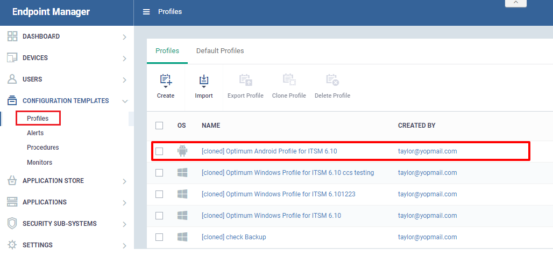
Task: Expand the Users menu chevron
Action: tap(124, 80)
